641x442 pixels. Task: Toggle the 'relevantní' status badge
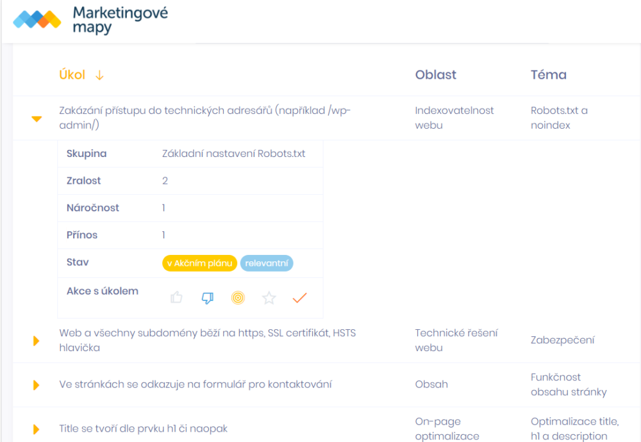267,263
